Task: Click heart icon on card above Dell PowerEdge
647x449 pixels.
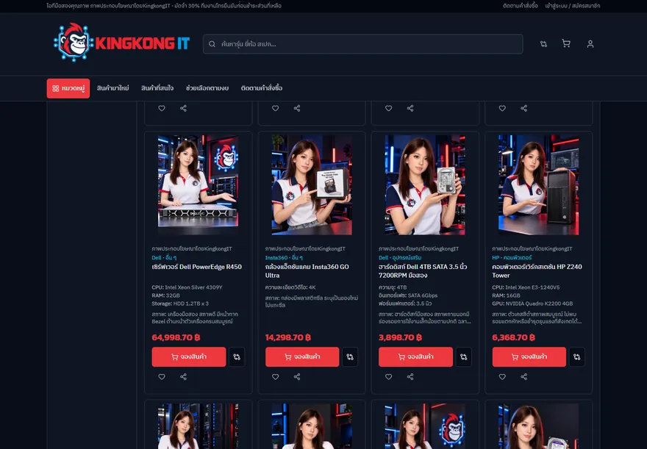Action: point(162,108)
